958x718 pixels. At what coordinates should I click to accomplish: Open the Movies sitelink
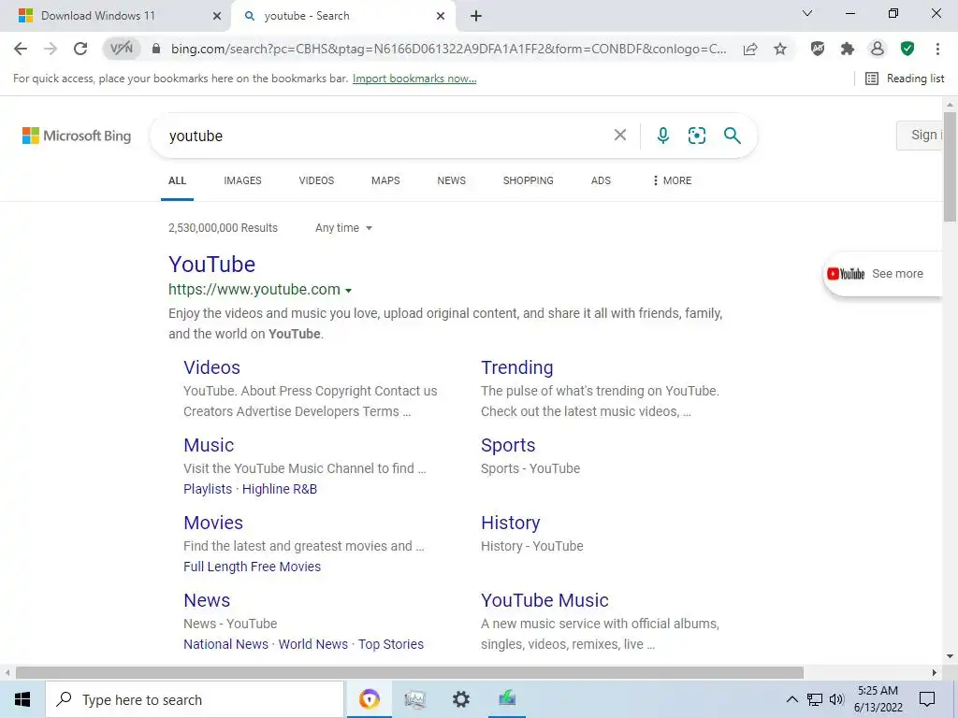pyautogui.click(x=213, y=523)
